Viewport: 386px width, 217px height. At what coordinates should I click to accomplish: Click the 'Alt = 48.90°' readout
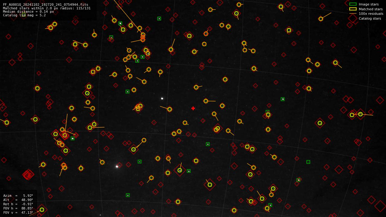[18, 200]
